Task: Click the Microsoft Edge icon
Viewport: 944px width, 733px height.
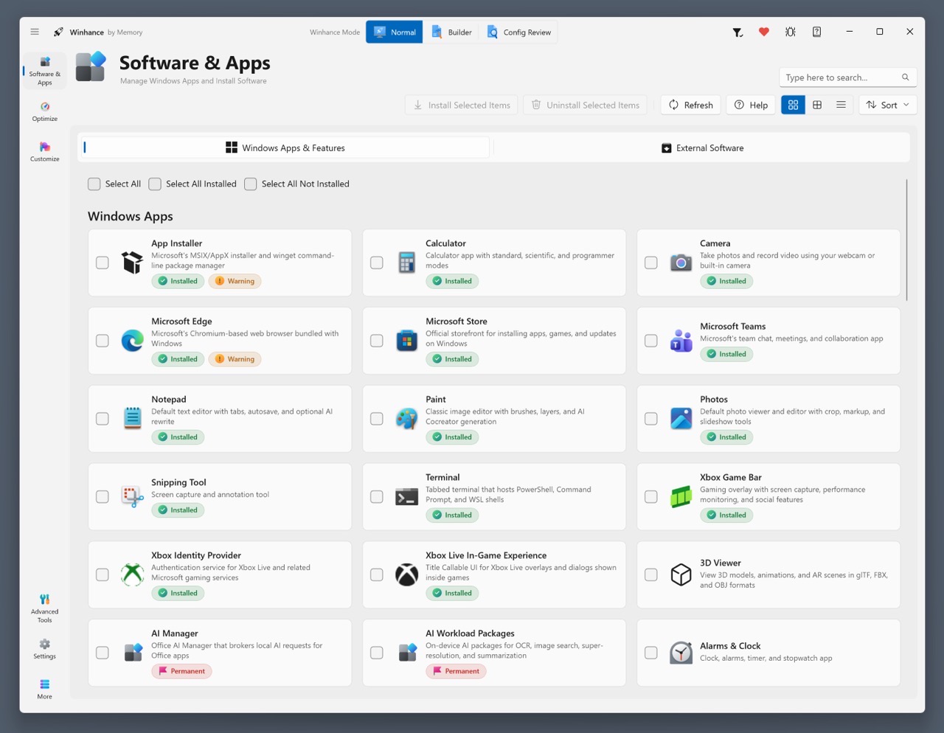Action: click(x=133, y=340)
